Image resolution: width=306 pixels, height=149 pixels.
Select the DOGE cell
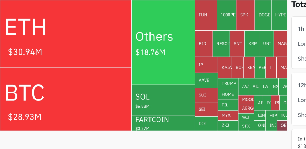(263, 15)
